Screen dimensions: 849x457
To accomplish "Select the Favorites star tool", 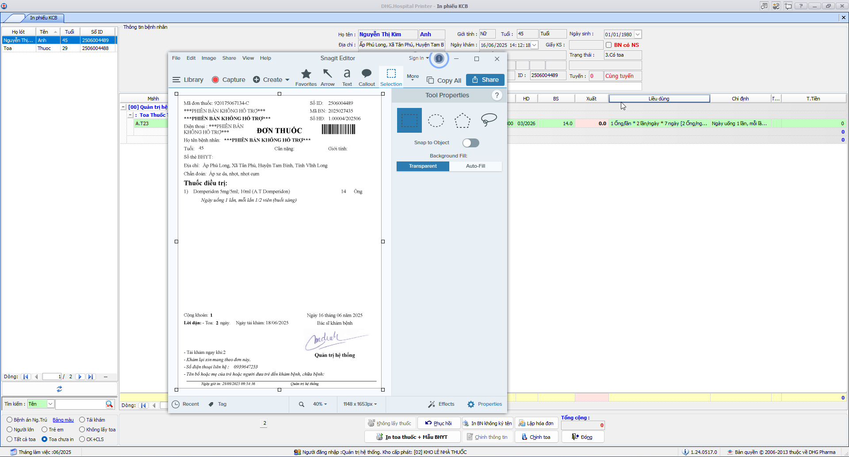I will [306, 77].
